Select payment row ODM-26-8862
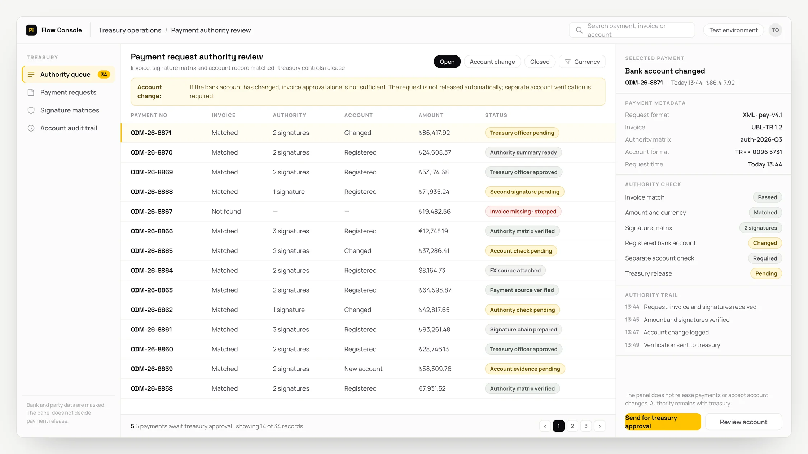This screenshot has height=454, width=808. [368, 310]
